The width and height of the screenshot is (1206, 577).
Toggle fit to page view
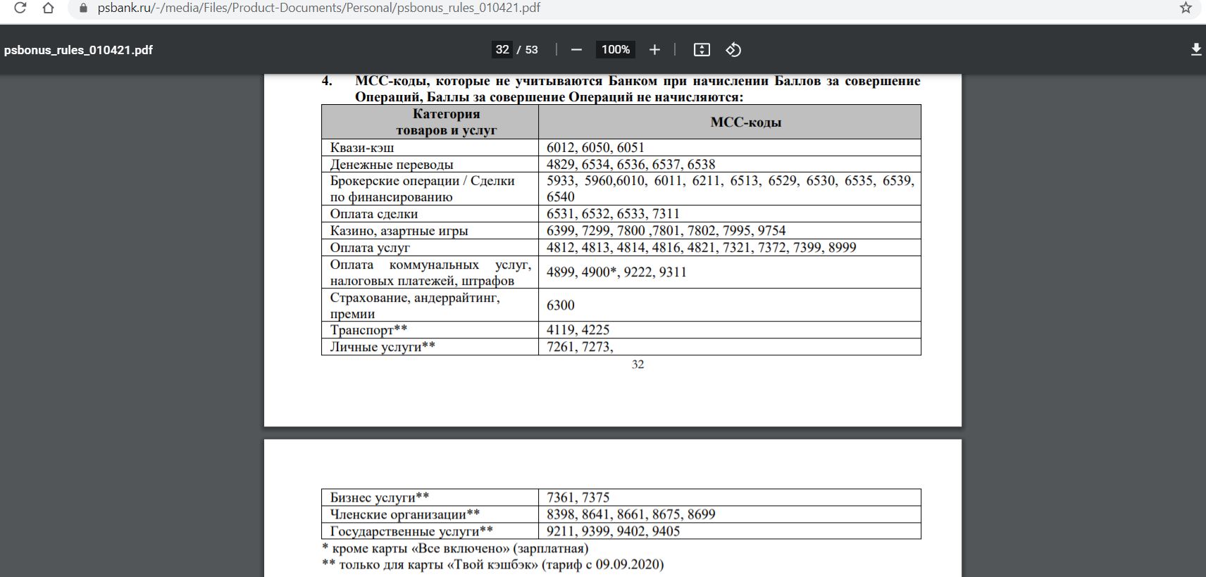(702, 50)
